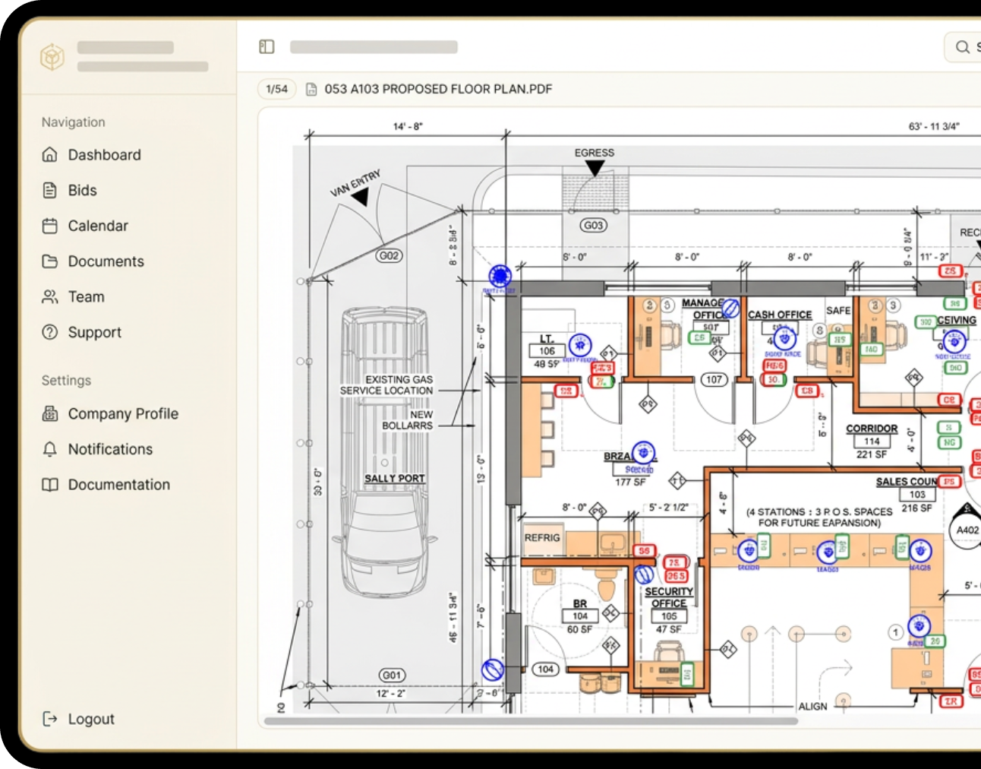Toggle the sidebar panel icon

[267, 47]
